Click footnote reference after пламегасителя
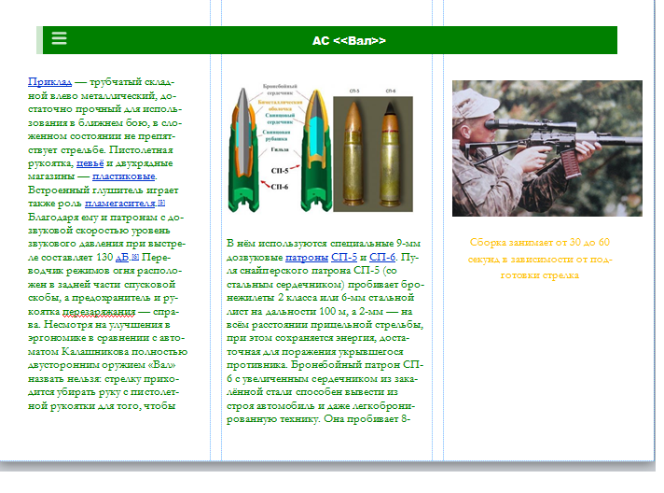The width and height of the screenshot is (664, 493). 161,203
